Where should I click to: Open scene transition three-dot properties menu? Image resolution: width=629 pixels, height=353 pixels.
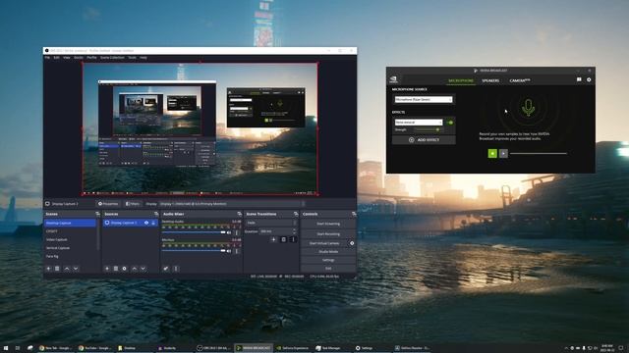(x=293, y=239)
